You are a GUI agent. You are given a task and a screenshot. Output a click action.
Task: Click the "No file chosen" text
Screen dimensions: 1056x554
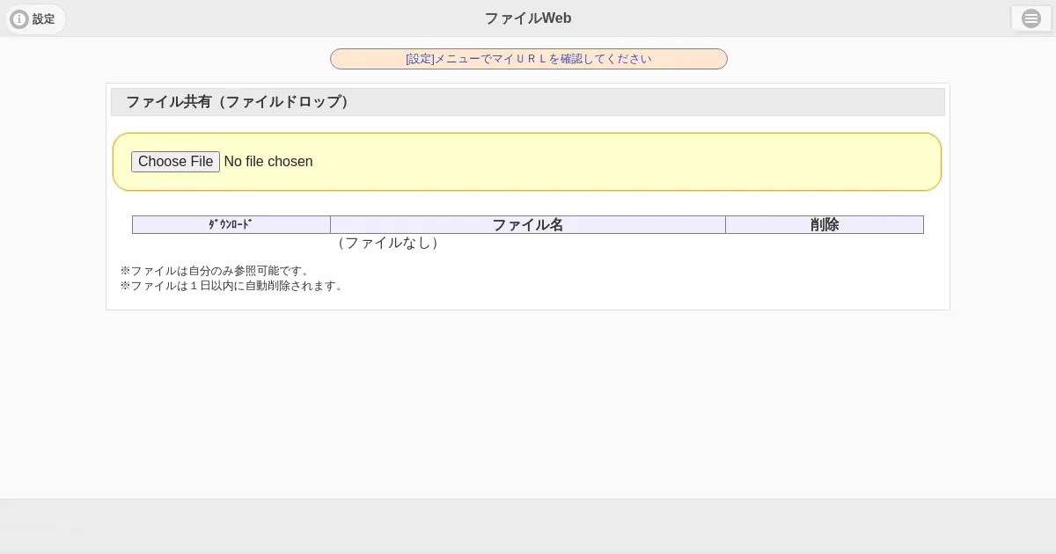[268, 162]
